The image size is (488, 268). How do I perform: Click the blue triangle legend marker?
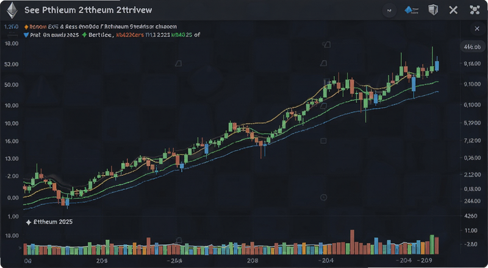click(x=26, y=35)
